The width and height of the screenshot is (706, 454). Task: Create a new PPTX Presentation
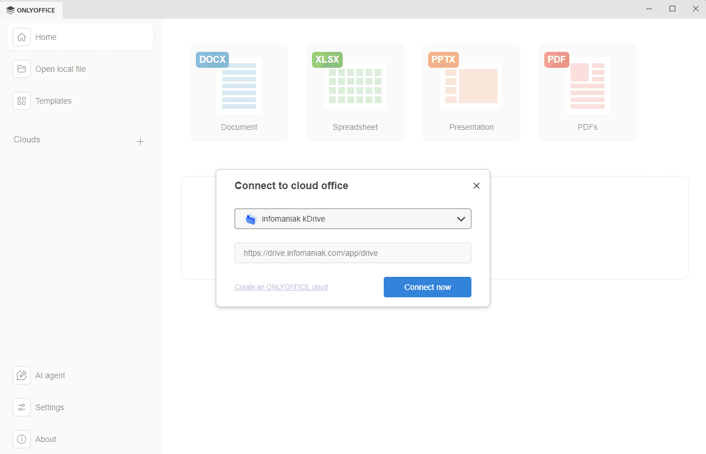tap(471, 93)
